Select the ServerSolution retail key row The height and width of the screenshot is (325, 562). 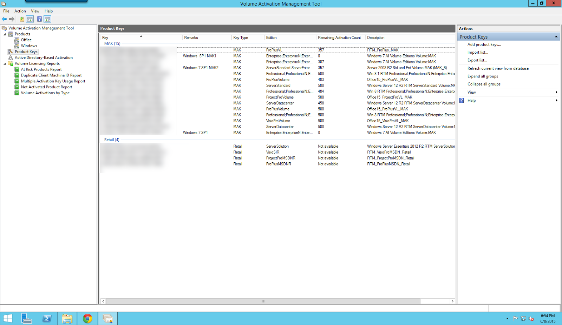(277, 147)
